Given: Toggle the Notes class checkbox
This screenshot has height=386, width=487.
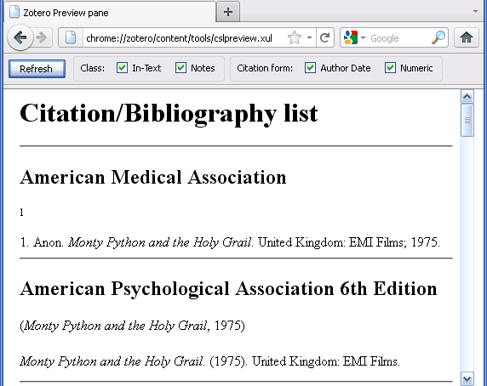Looking at the screenshot, I should click(180, 68).
